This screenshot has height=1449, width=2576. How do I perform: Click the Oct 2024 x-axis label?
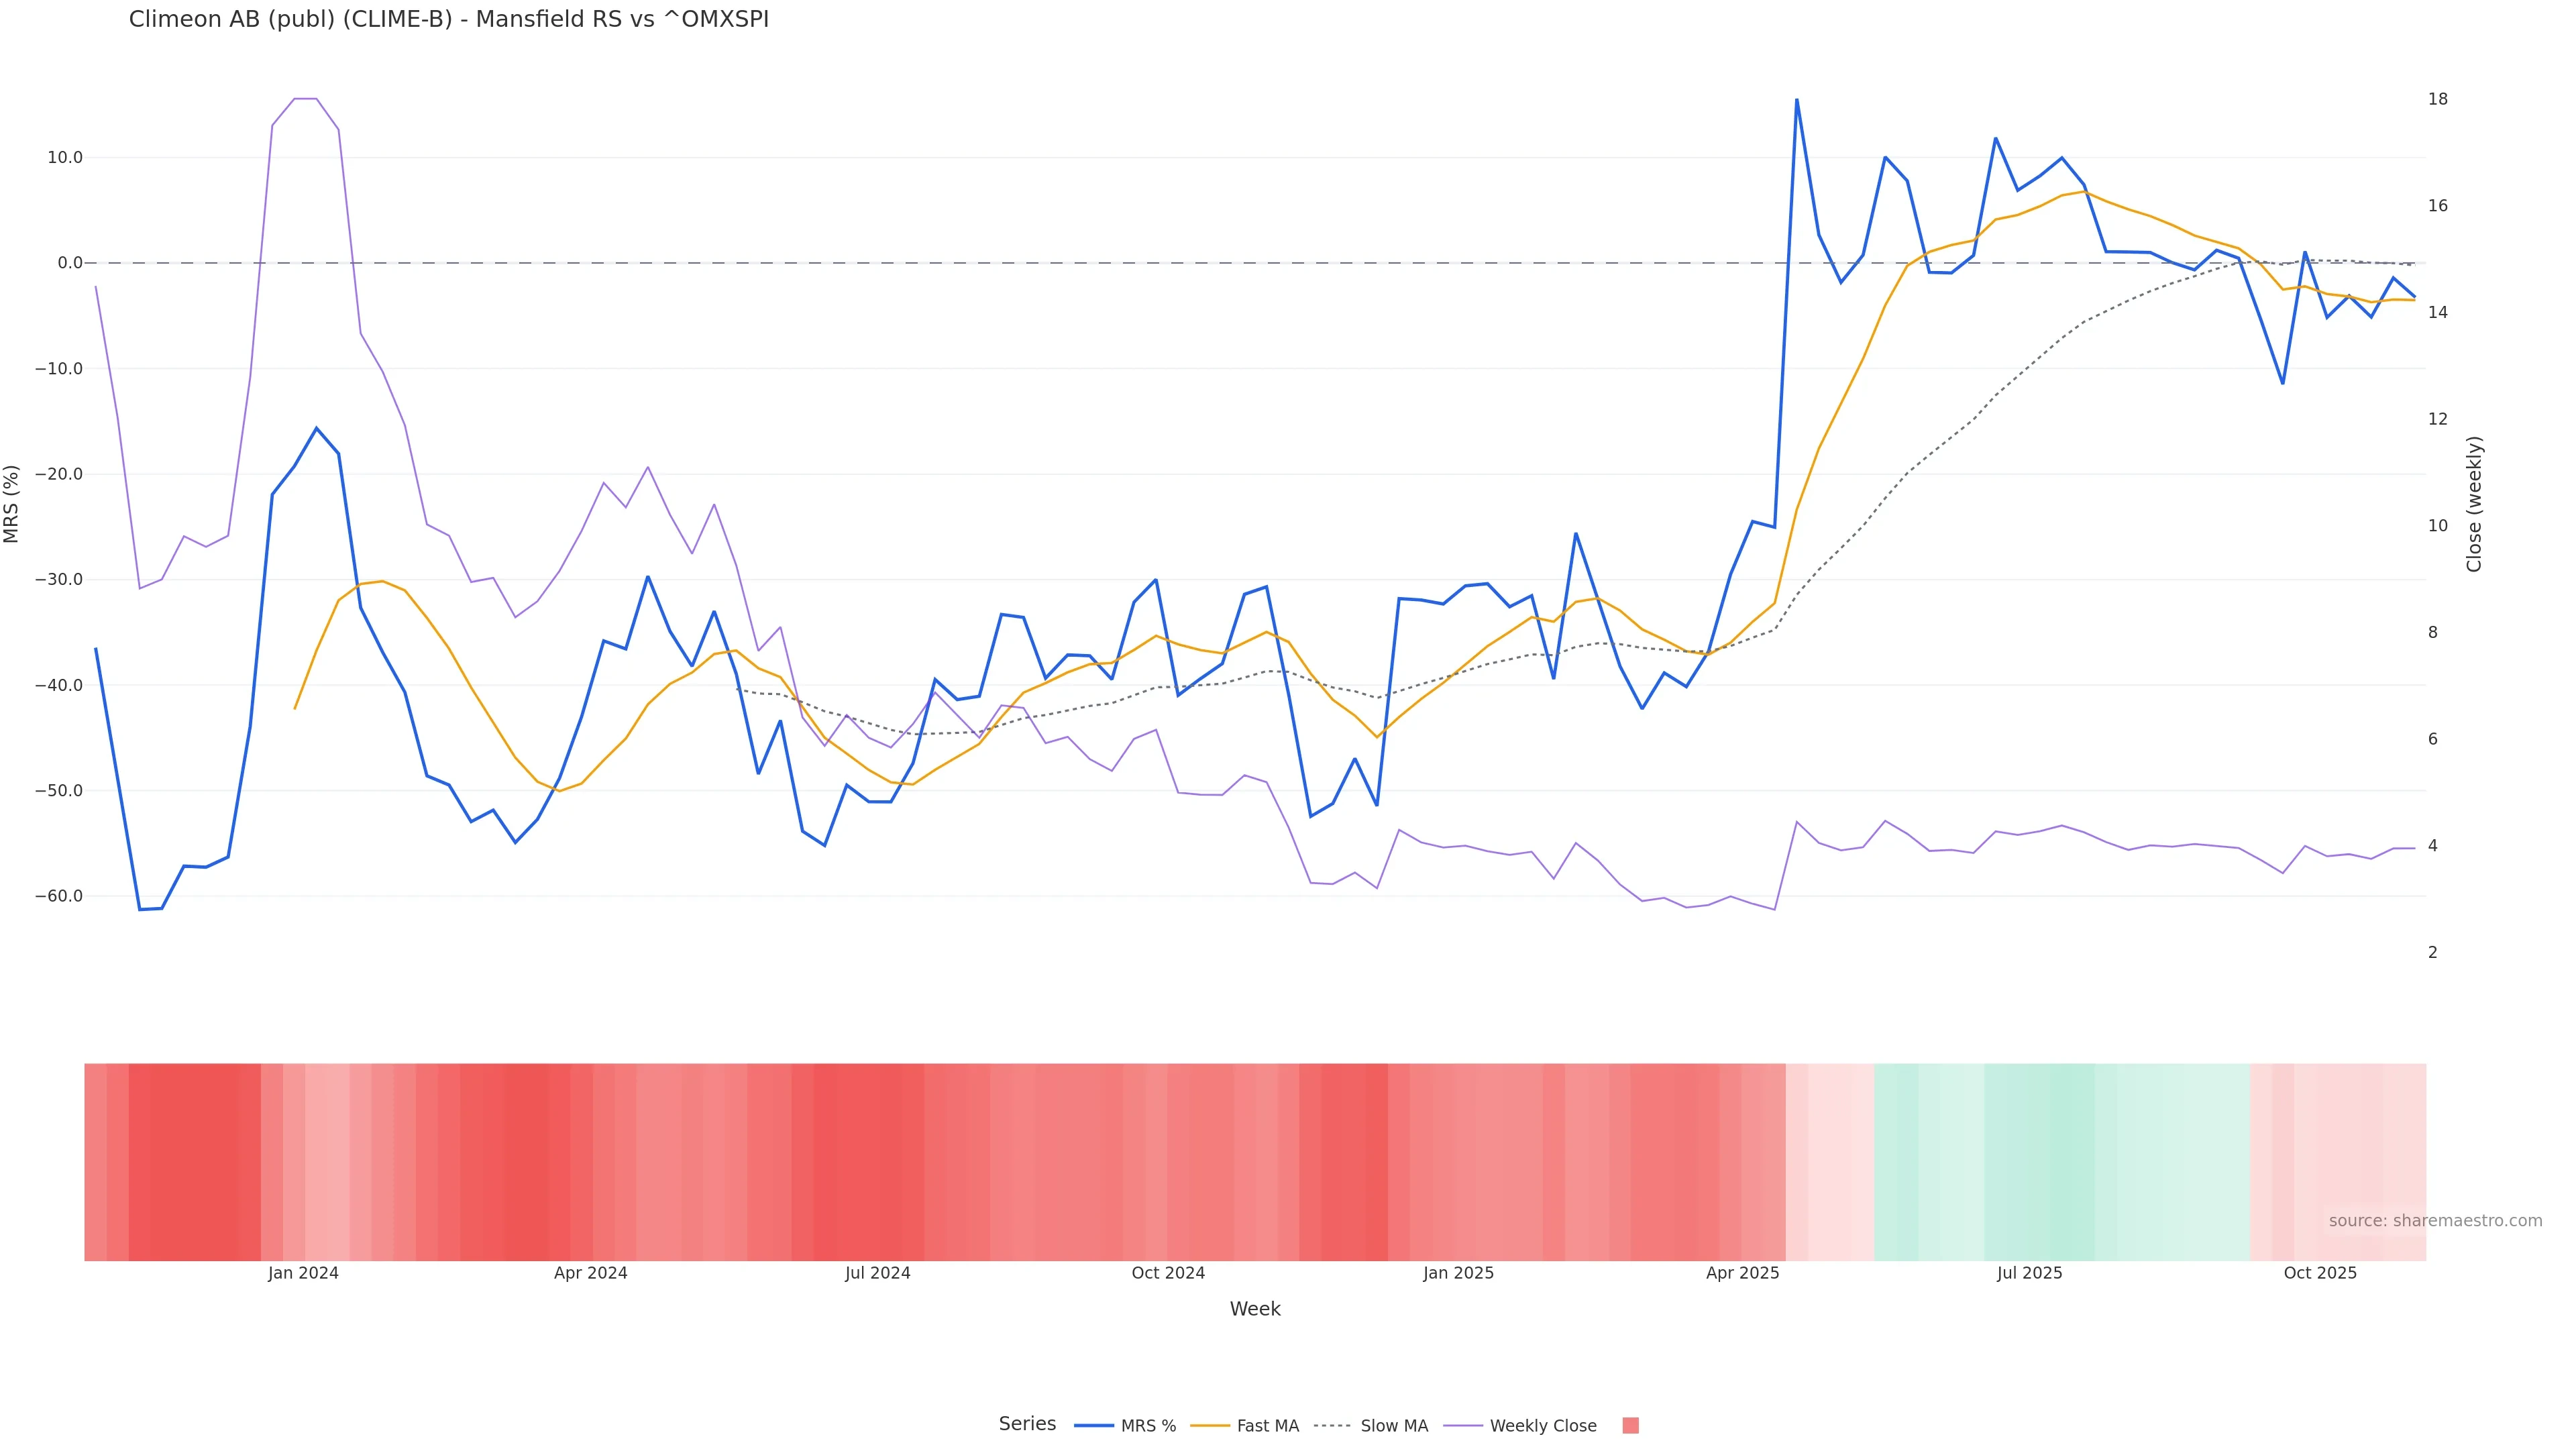[x=1168, y=1273]
